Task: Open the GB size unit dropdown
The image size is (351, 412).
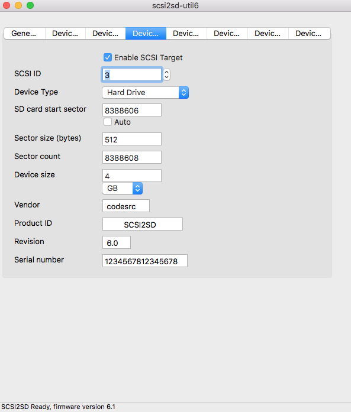Action: [x=123, y=188]
